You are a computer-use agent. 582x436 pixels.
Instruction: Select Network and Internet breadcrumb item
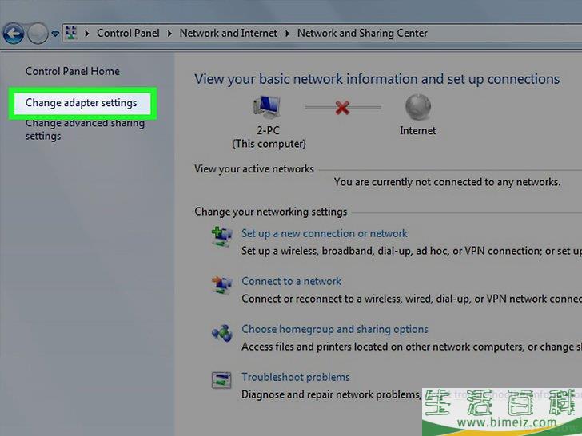(x=228, y=34)
